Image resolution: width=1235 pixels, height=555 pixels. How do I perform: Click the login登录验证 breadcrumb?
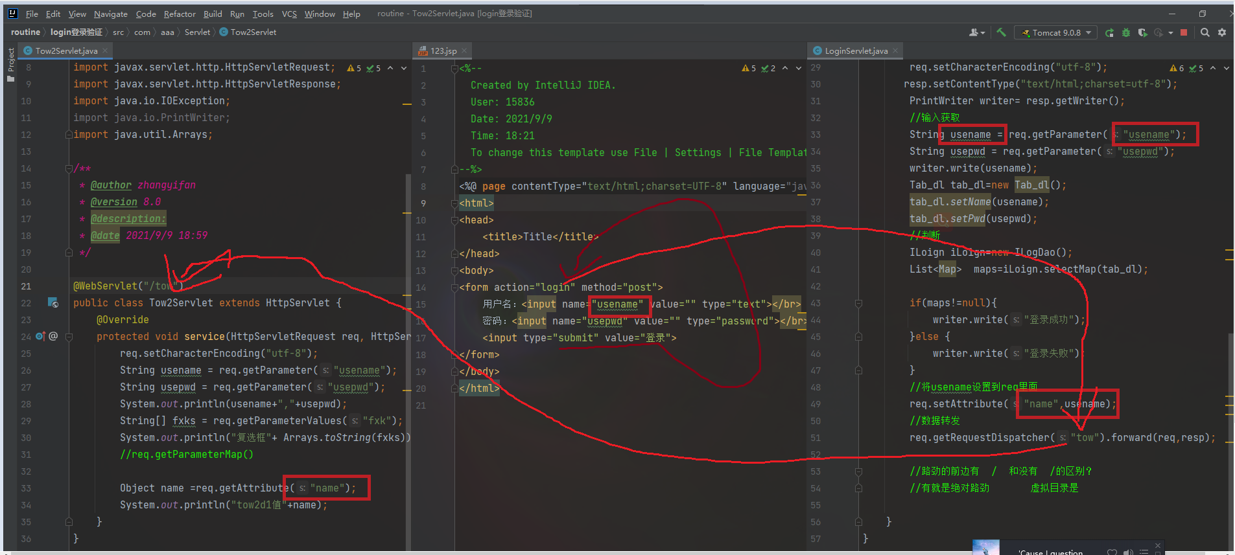point(76,32)
